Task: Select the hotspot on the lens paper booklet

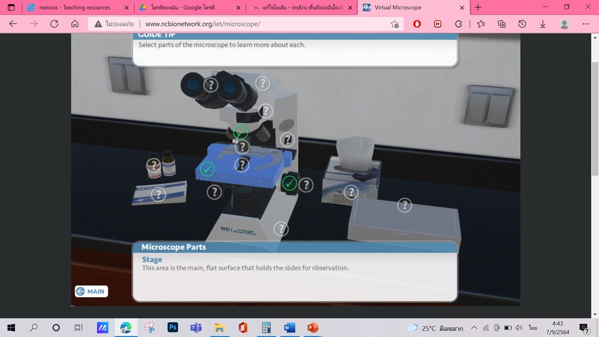Action: coord(158,195)
